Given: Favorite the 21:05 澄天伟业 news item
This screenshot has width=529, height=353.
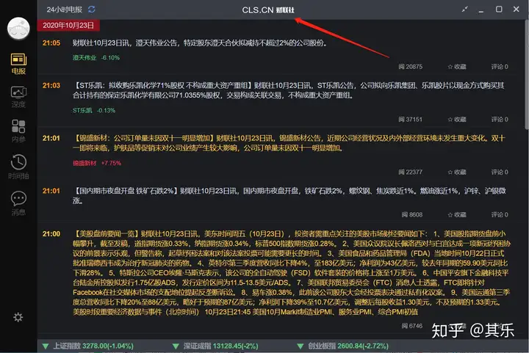Looking at the screenshot, I should tap(457, 67).
